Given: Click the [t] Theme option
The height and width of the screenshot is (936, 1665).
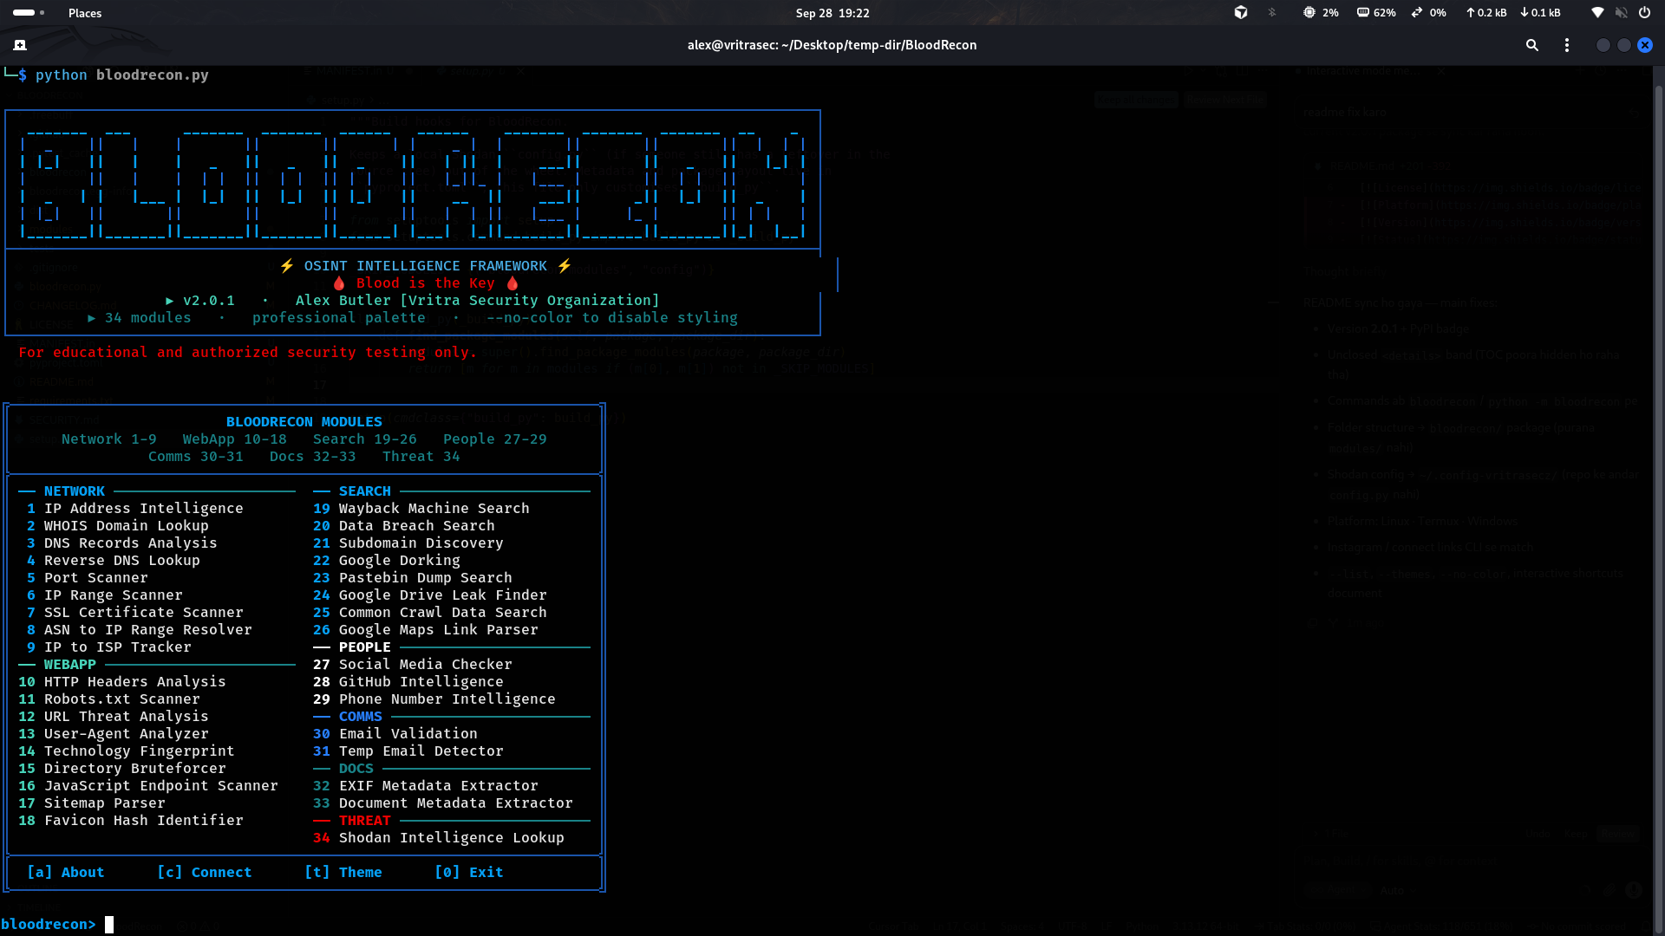Looking at the screenshot, I should 343,873.
